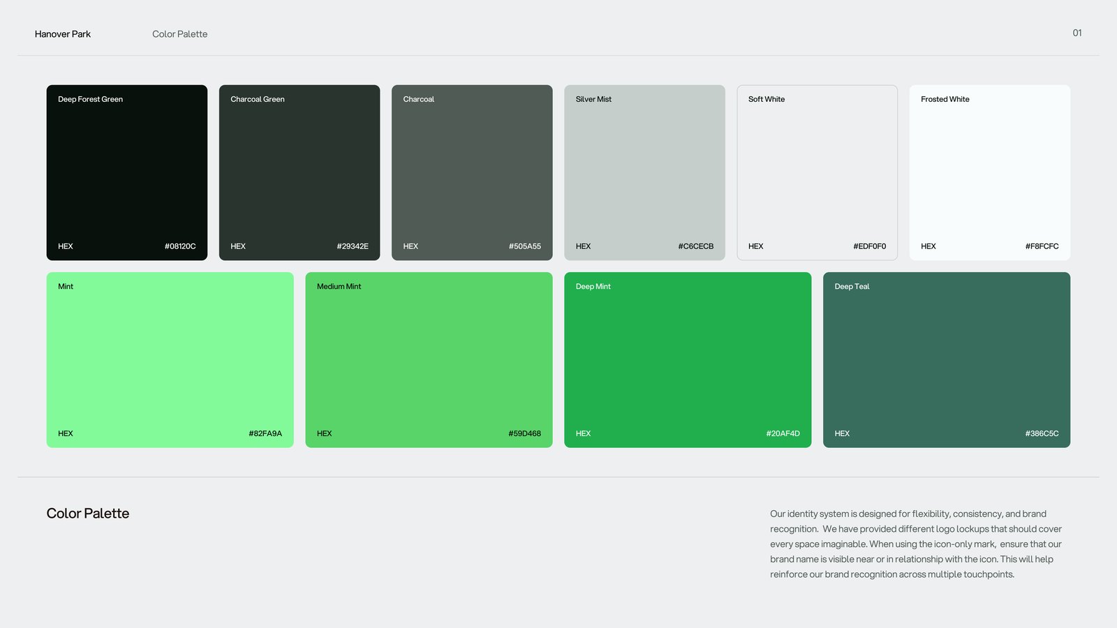Select the Deep Mint swatch card
The height and width of the screenshot is (628, 1117).
click(x=688, y=360)
